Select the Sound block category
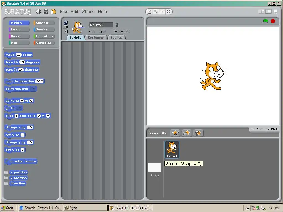The width and height of the screenshot is (283, 212). (x=19, y=36)
